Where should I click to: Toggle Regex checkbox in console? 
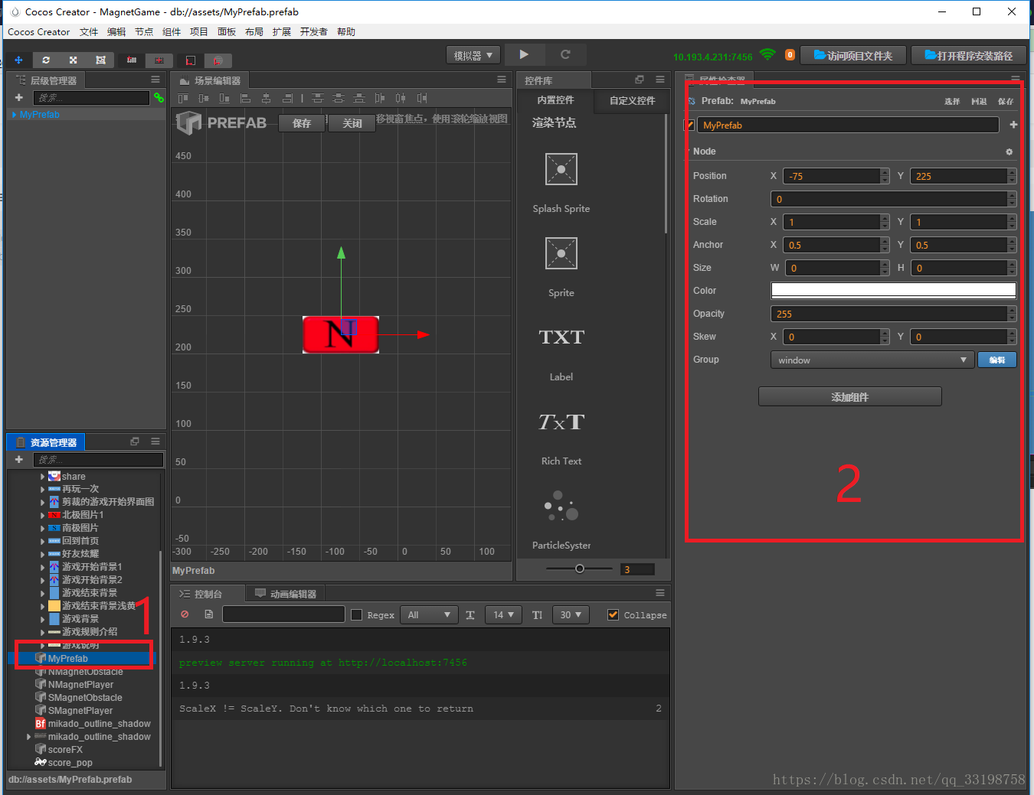pos(356,614)
